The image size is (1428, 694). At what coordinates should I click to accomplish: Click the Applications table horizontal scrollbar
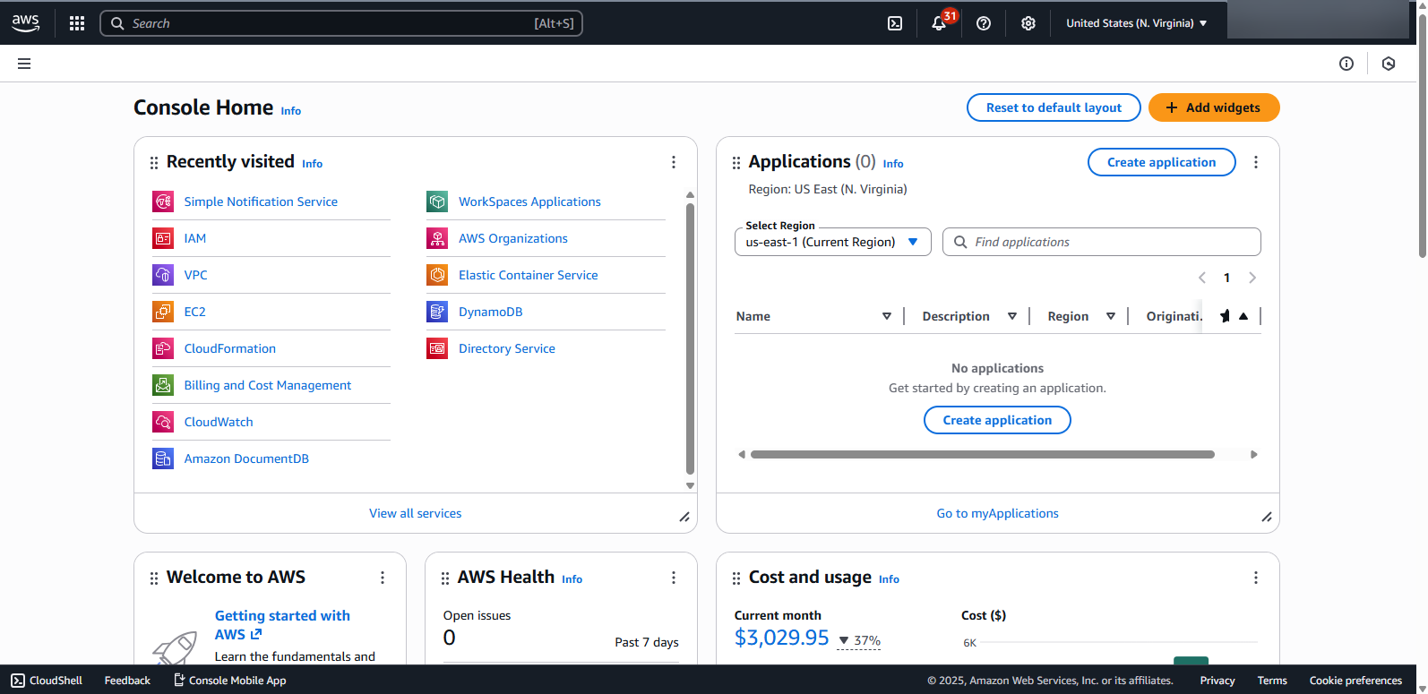pyautogui.click(x=982, y=455)
